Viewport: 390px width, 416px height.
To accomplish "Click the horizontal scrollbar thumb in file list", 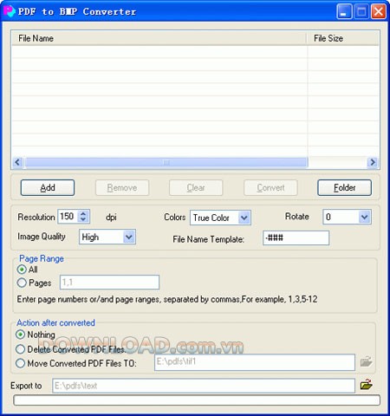I will (x=166, y=162).
